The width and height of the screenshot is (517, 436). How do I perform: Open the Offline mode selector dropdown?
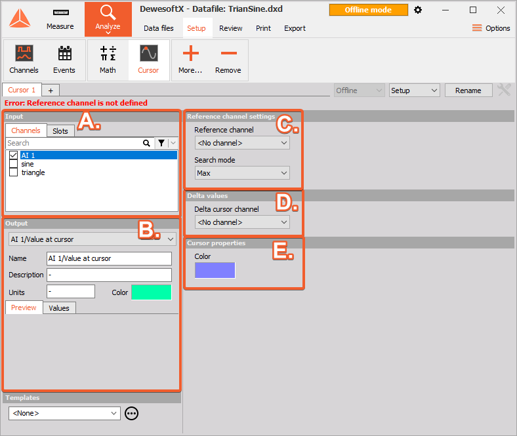point(360,90)
